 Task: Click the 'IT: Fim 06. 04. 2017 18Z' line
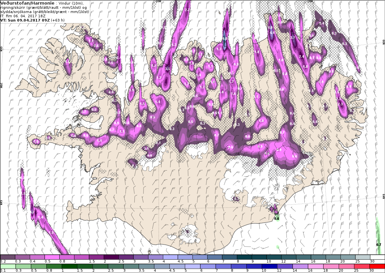(23, 16)
